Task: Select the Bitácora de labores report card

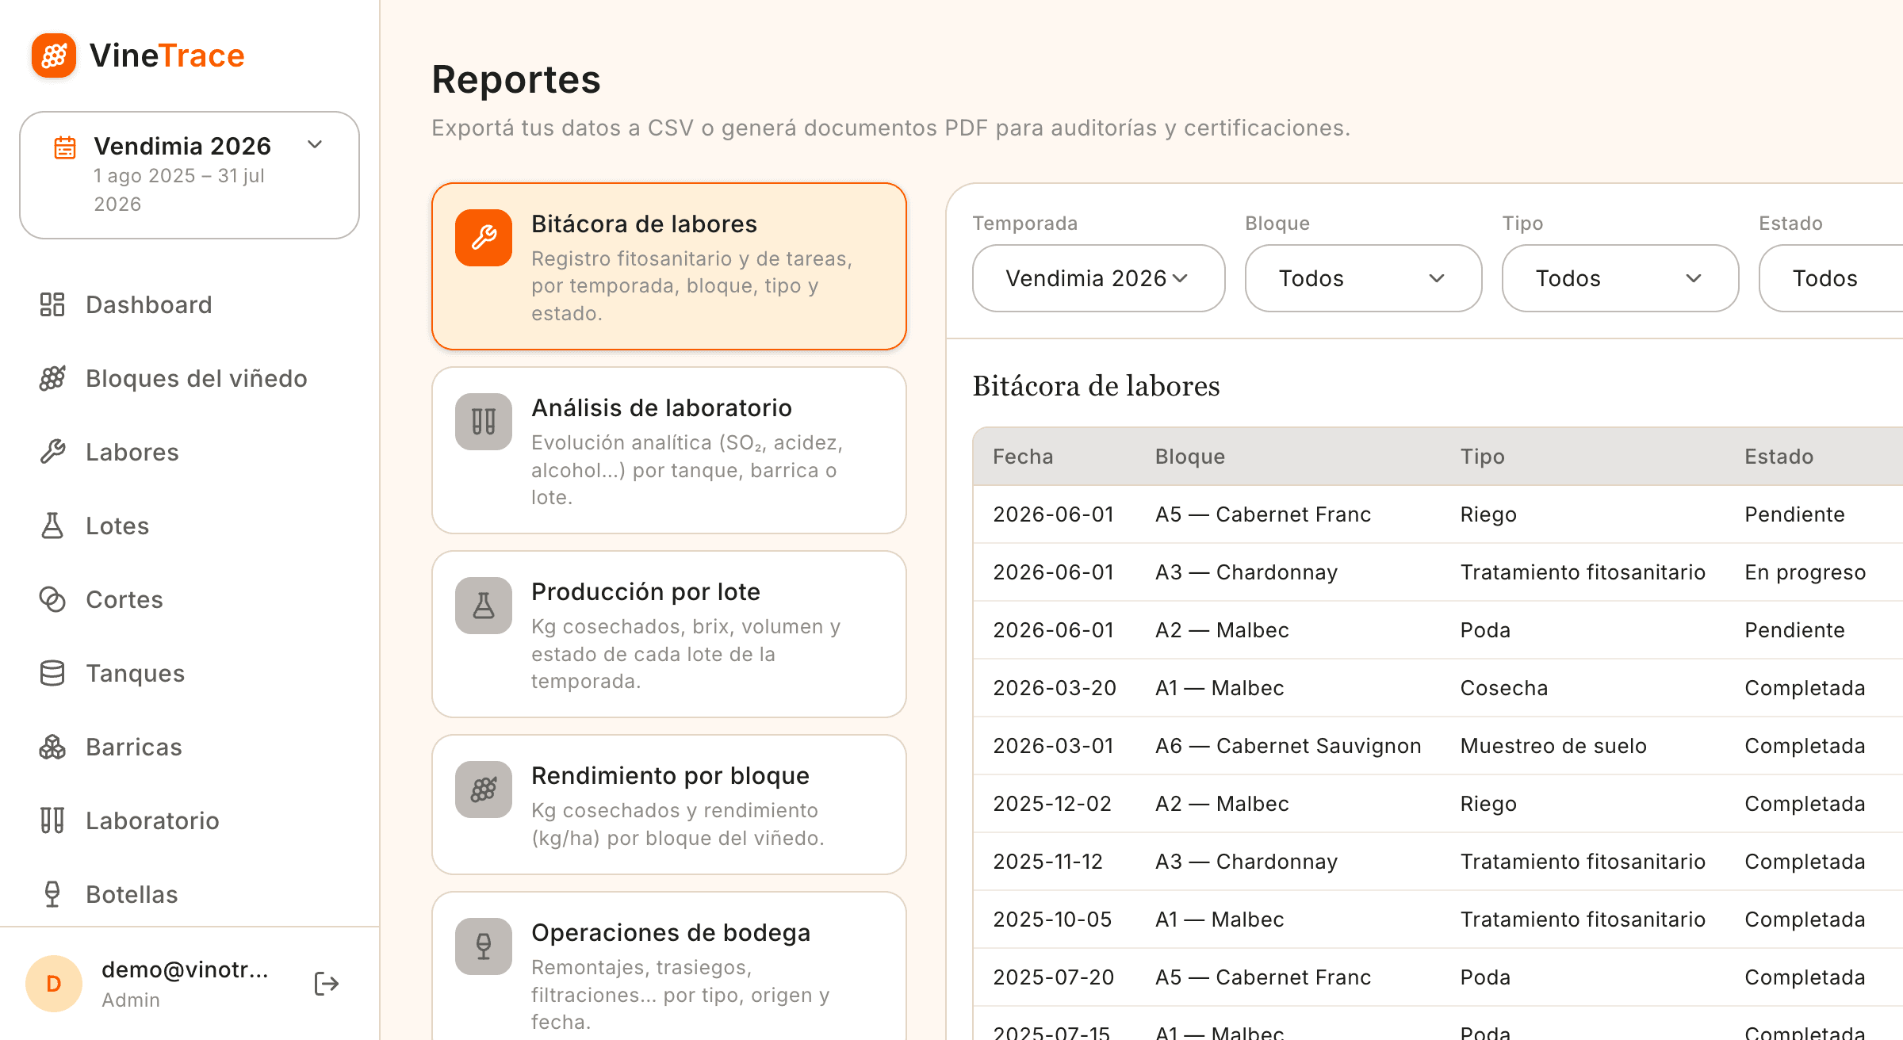Action: point(669,266)
